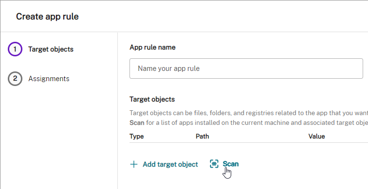Click the Create app rule dialog title
The height and width of the screenshot is (189, 368).
pos(47,17)
